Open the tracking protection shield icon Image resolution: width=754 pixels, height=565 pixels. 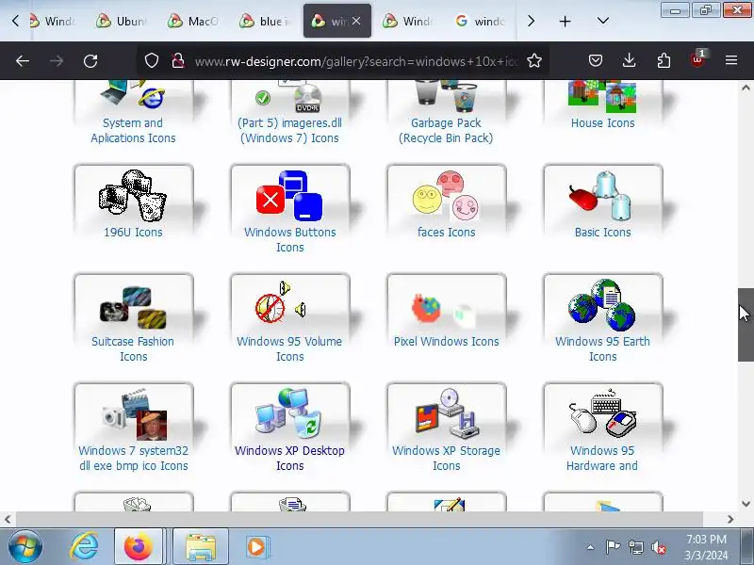152,60
